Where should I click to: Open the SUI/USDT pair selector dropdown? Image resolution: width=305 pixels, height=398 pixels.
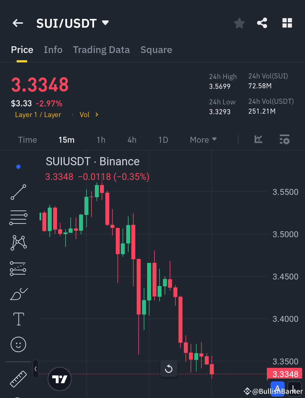(105, 23)
